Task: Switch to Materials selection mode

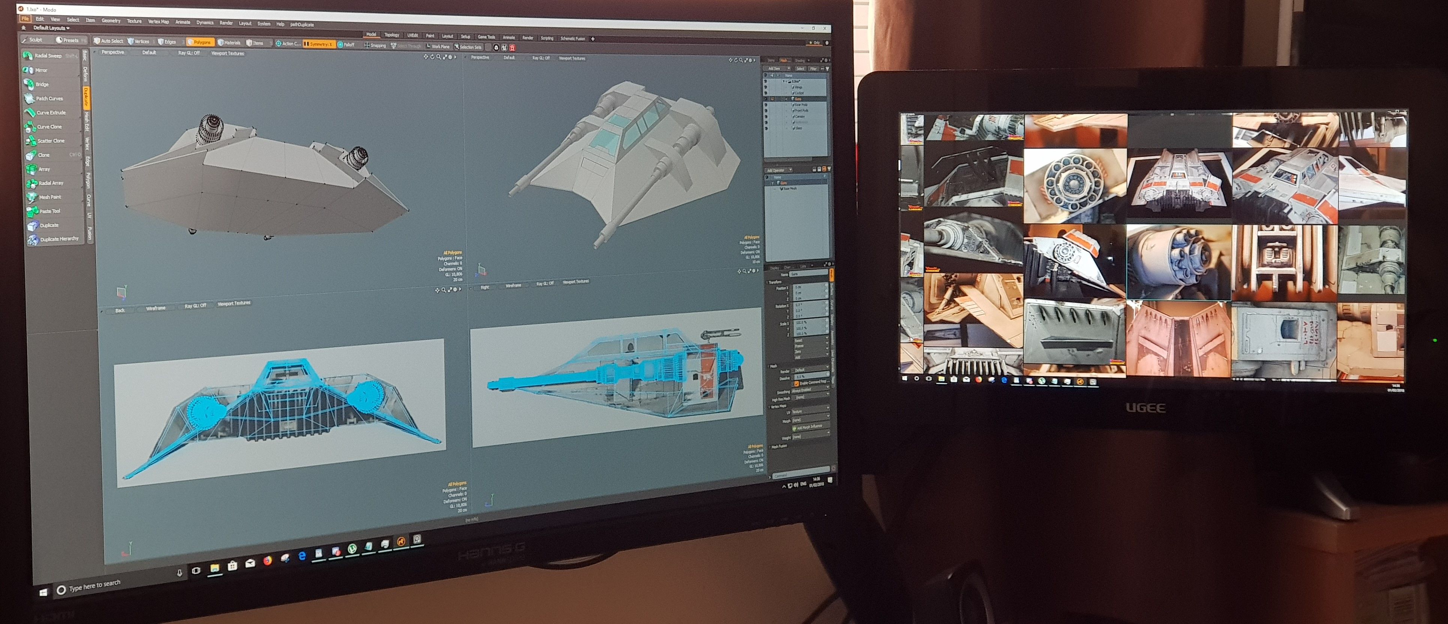Action: click(x=230, y=43)
